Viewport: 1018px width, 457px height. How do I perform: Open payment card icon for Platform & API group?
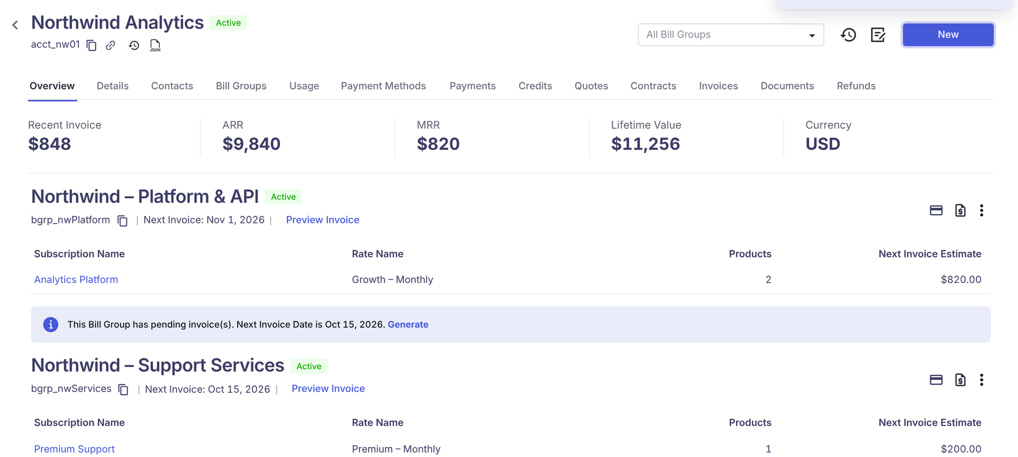(936, 210)
